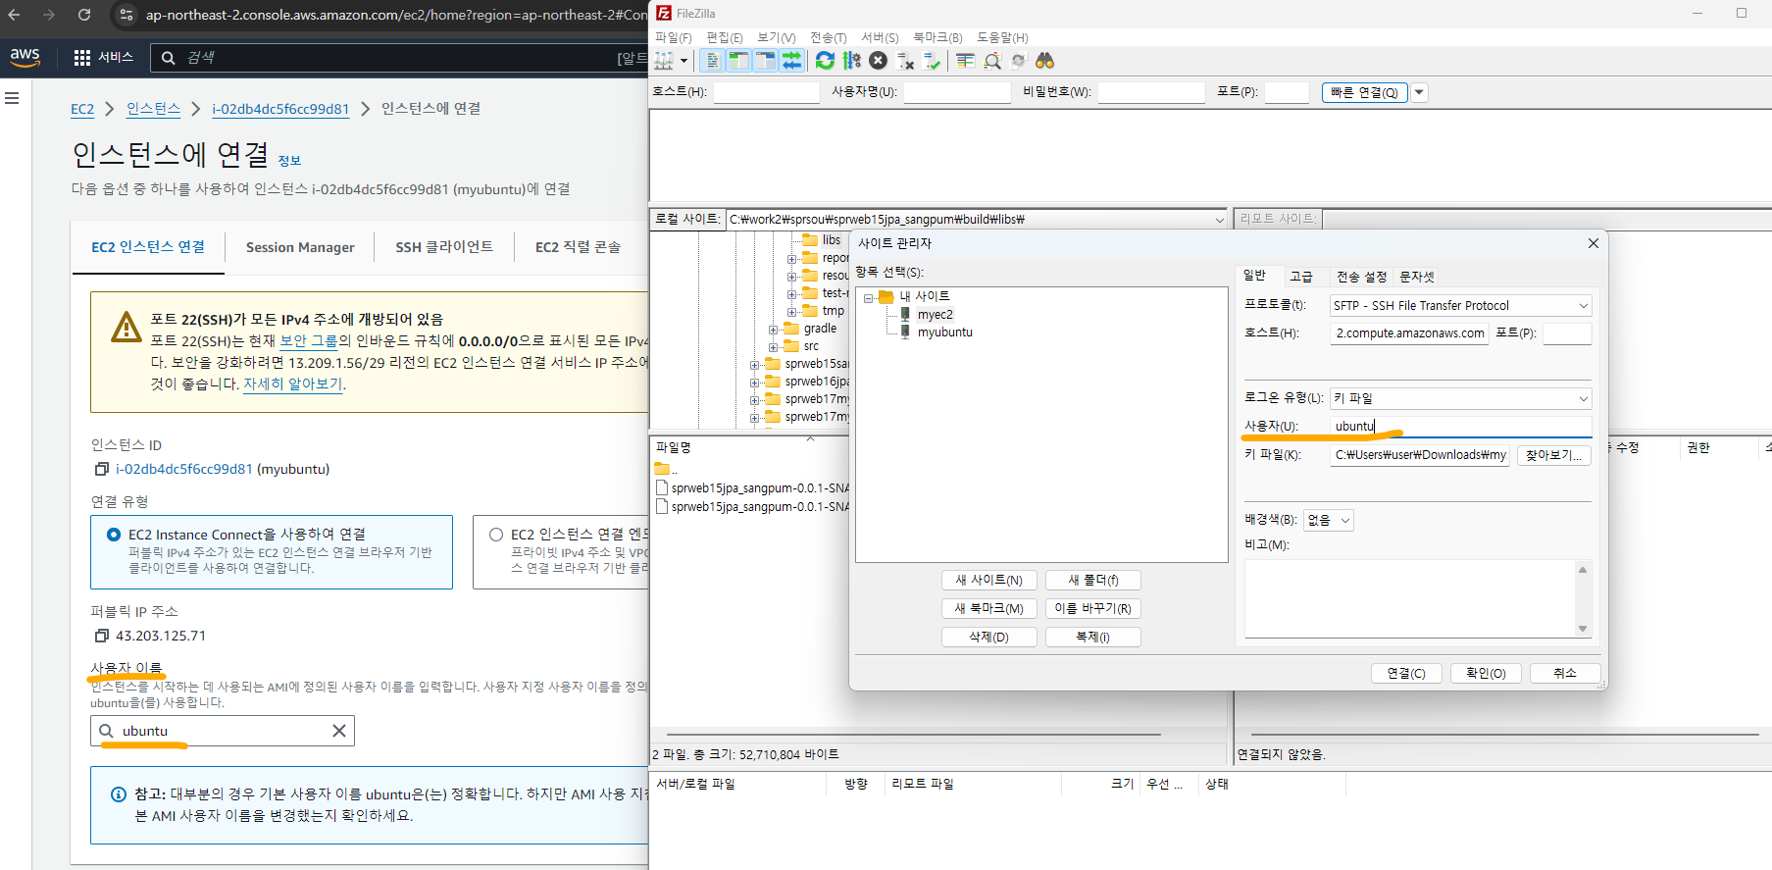Expand the src folder in local tree
Image resolution: width=1772 pixels, height=870 pixels.
pyautogui.click(x=773, y=347)
